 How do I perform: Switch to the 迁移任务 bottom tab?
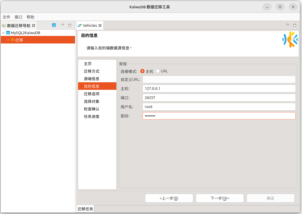click(x=85, y=209)
